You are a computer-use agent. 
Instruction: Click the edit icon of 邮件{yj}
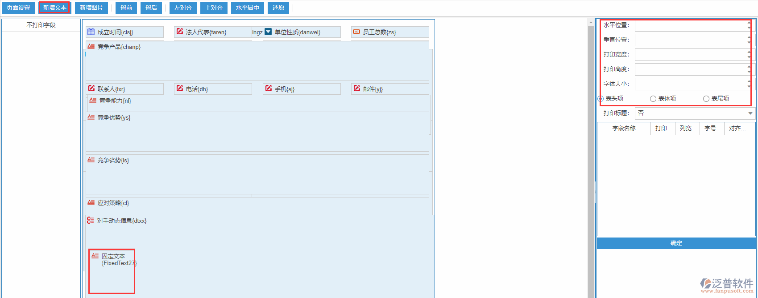(357, 89)
